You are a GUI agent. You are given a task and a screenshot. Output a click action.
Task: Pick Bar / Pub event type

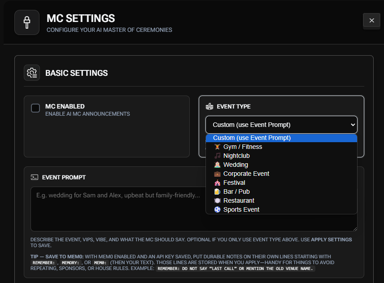pyautogui.click(x=281, y=192)
